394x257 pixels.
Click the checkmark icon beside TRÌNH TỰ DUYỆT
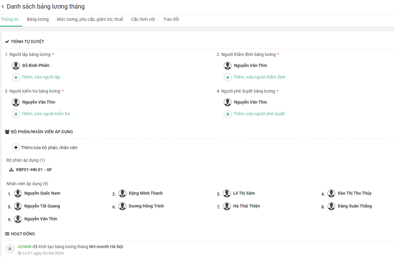tap(7, 42)
